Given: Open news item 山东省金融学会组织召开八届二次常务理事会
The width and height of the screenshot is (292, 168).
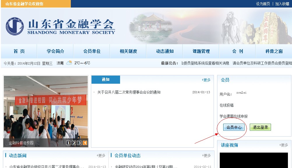Looking at the screenshot, I should (x=47, y=167).
